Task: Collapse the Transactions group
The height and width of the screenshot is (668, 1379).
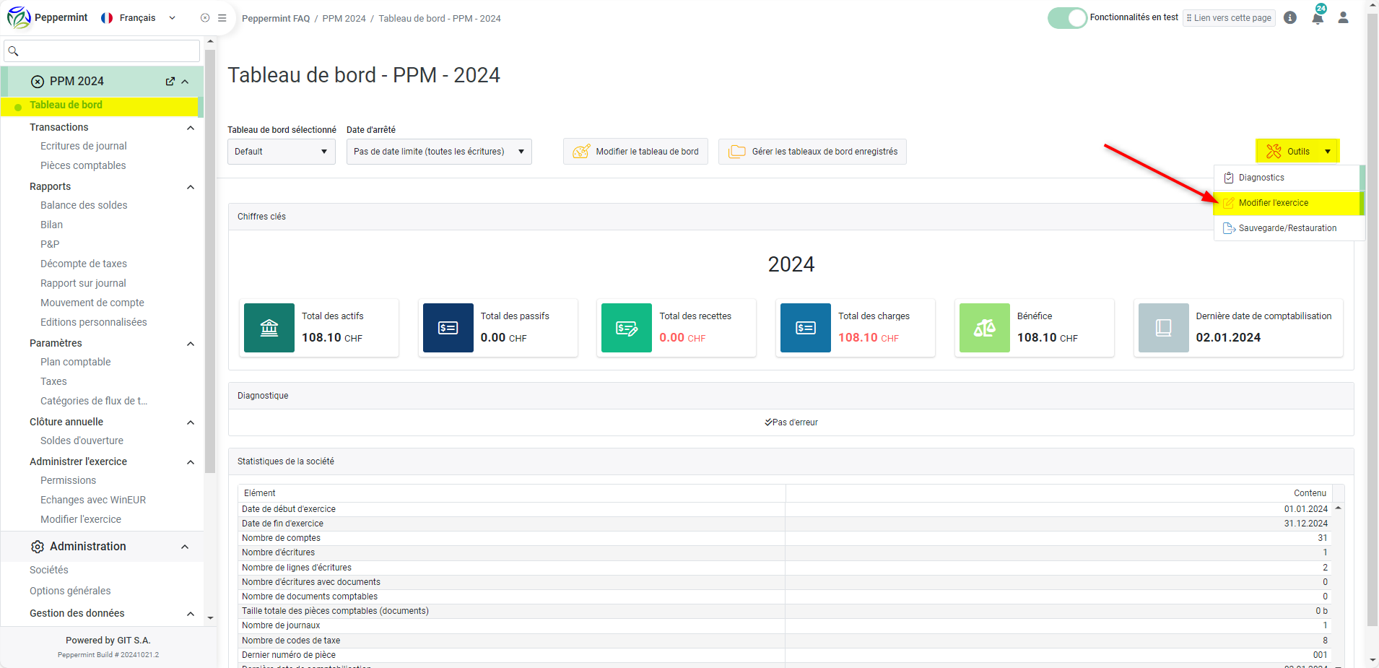Action: [x=191, y=128]
